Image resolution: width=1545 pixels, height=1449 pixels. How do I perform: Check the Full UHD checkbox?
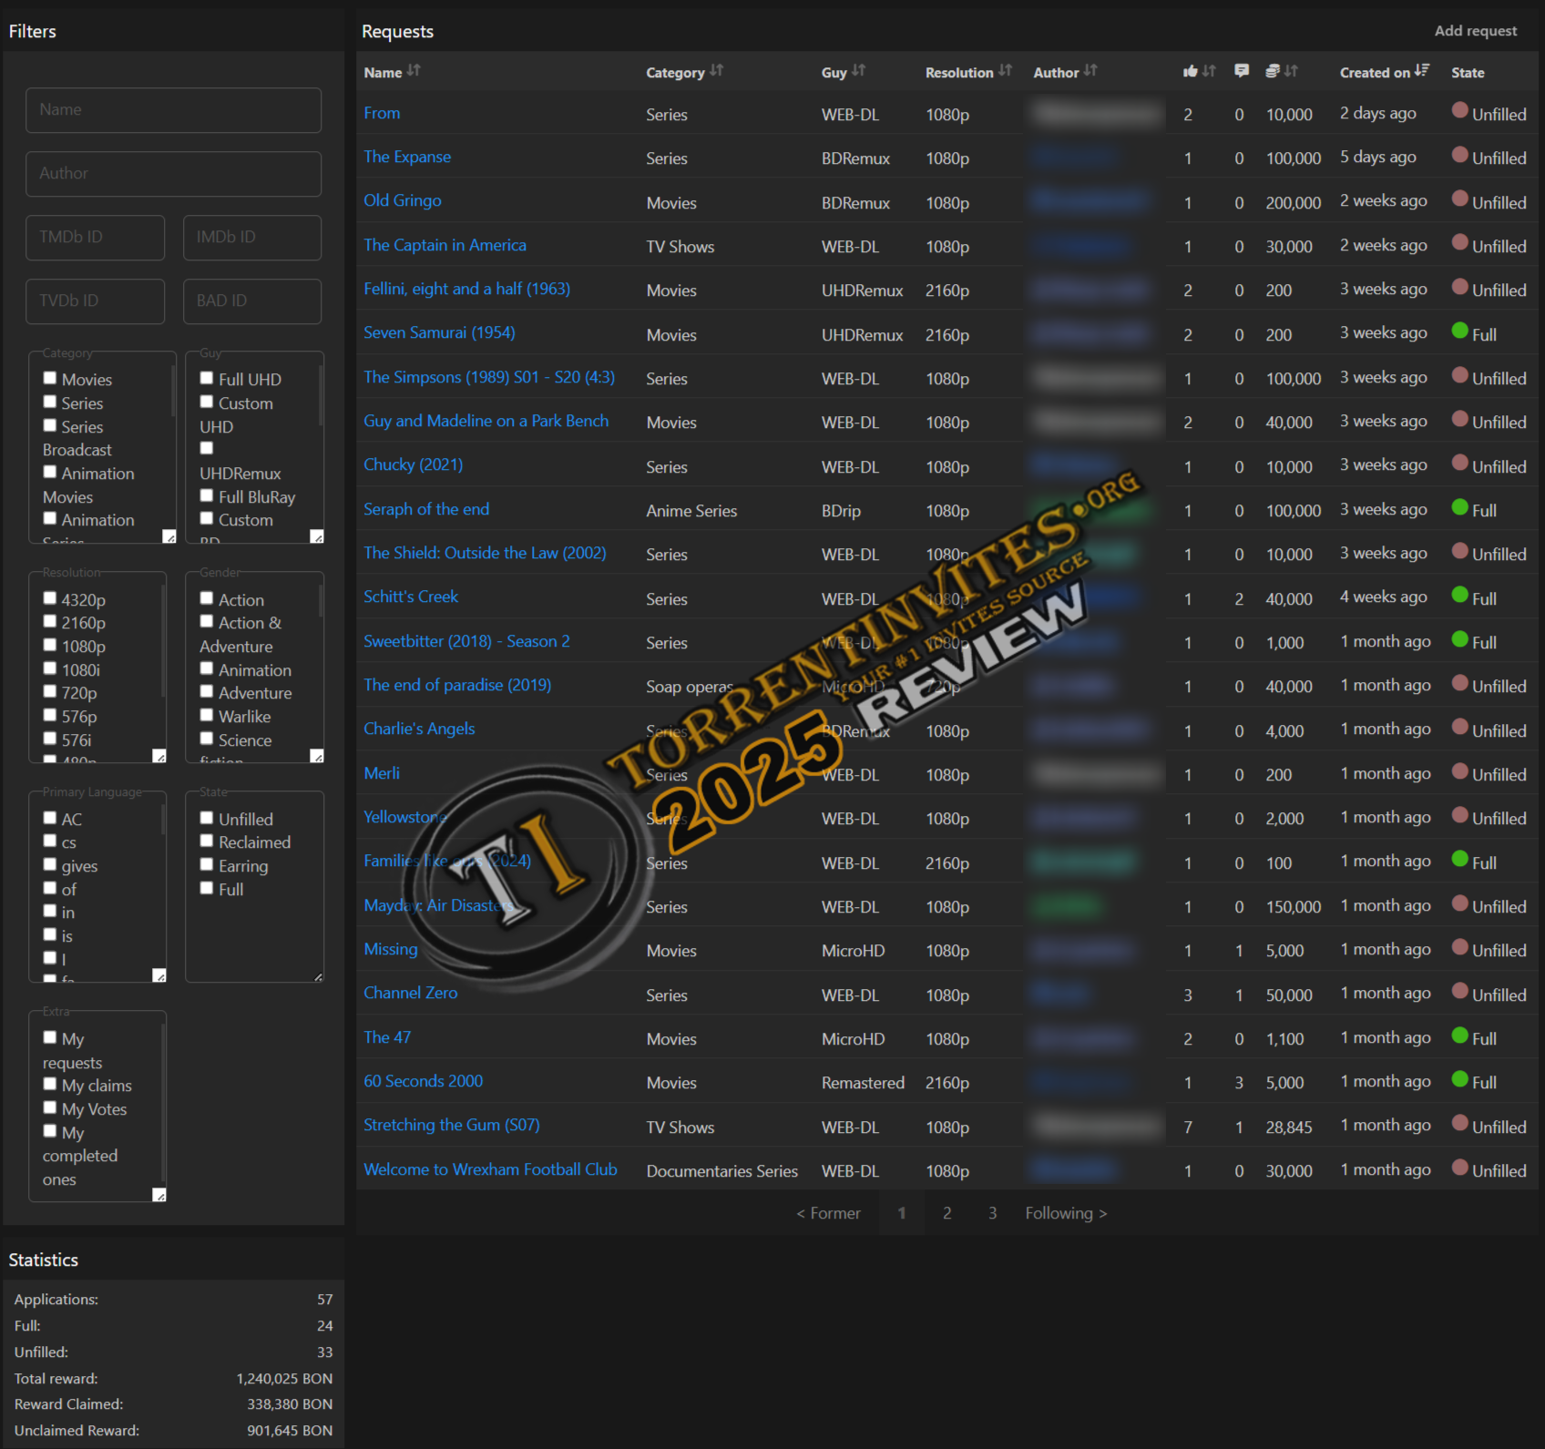tap(207, 378)
